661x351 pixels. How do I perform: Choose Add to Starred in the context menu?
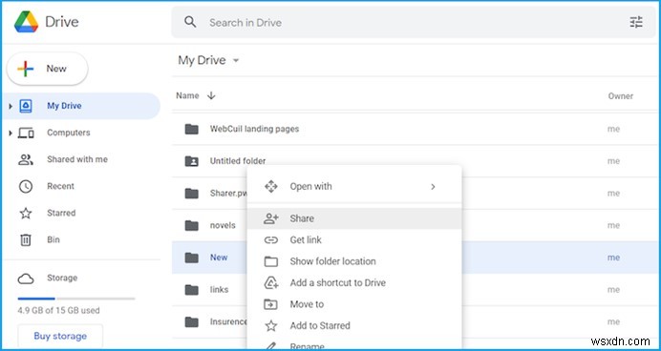(x=354, y=326)
